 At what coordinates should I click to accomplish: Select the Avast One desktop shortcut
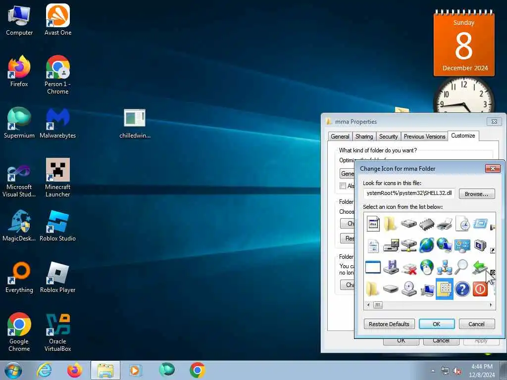(58, 20)
